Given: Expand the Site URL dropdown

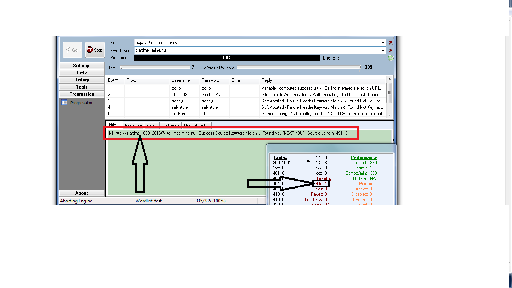Looking at the screenshot, I should pyautogui.click(x=383, y=43).
